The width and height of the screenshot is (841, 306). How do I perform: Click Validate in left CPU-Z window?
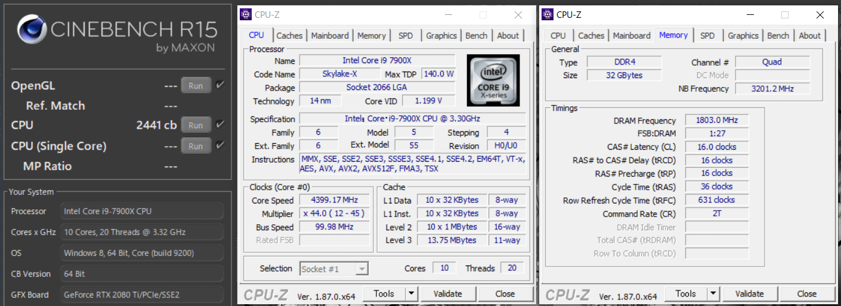click(447, 293)
